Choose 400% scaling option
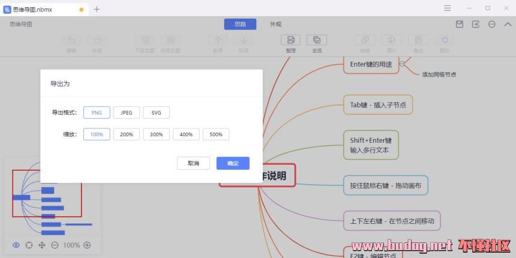This screenshot has height=258, width=516. [x=186, y=134]
